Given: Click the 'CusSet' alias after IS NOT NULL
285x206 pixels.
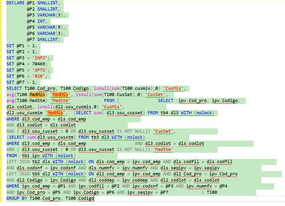Looking at the screenshot, I should click(163, 131).
